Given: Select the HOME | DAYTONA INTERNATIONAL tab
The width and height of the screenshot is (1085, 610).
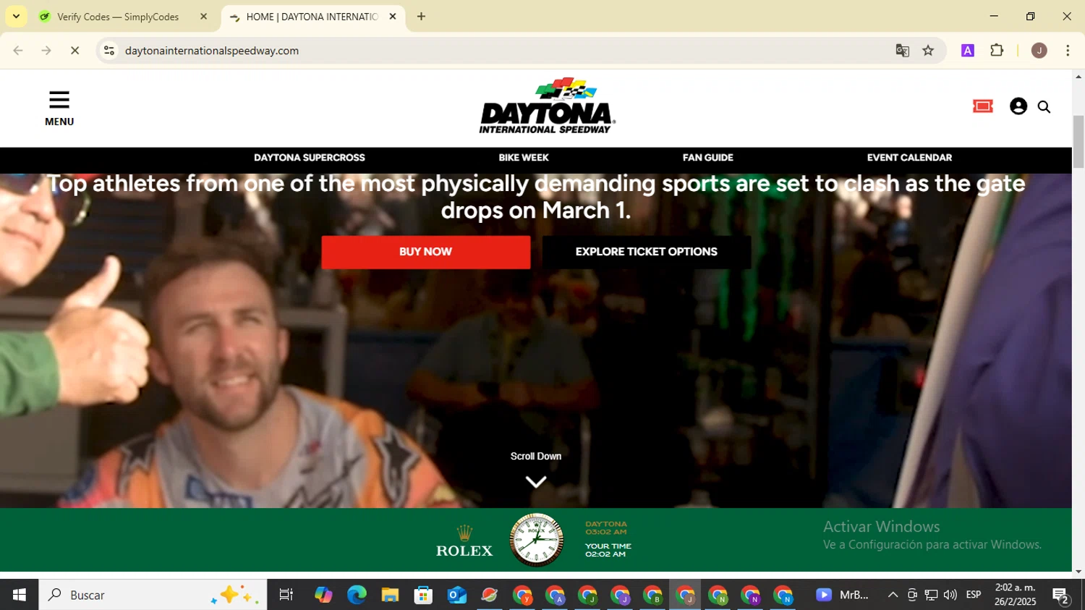Looking at the screenshot, I should [313, 17].
